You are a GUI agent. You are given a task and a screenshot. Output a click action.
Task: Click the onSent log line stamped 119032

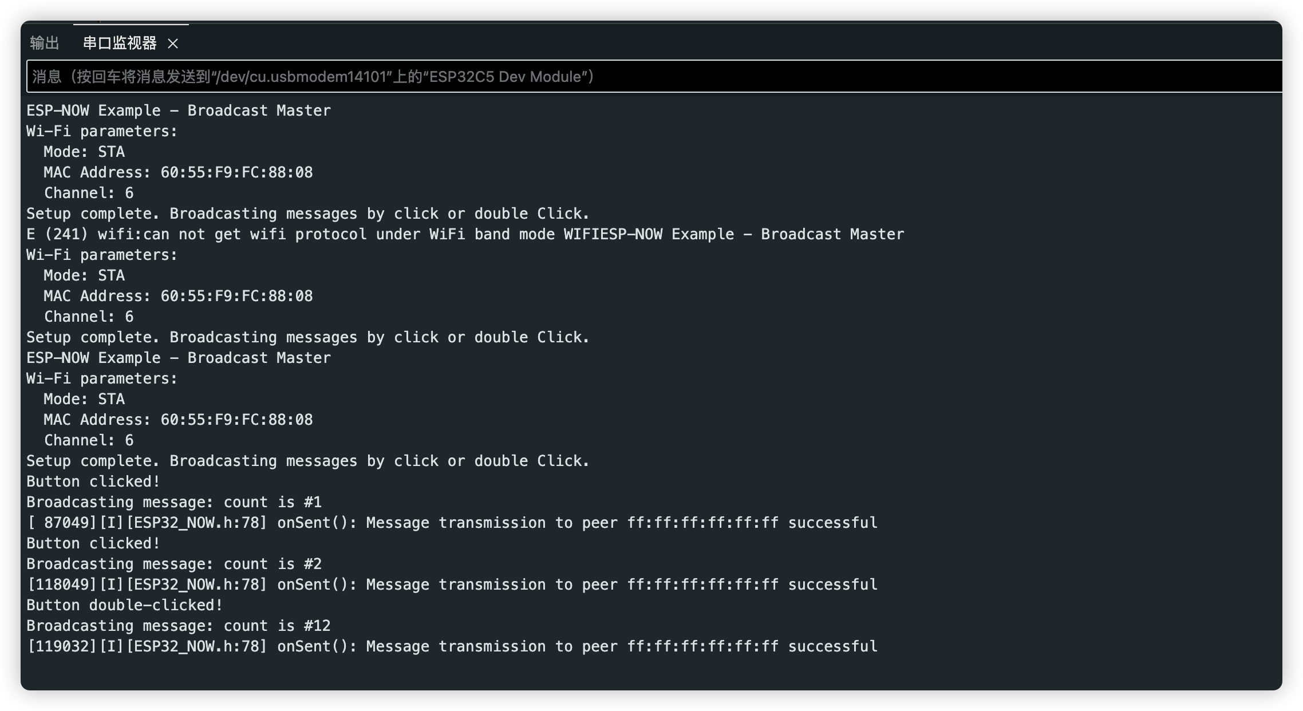(x=452, y=646)
